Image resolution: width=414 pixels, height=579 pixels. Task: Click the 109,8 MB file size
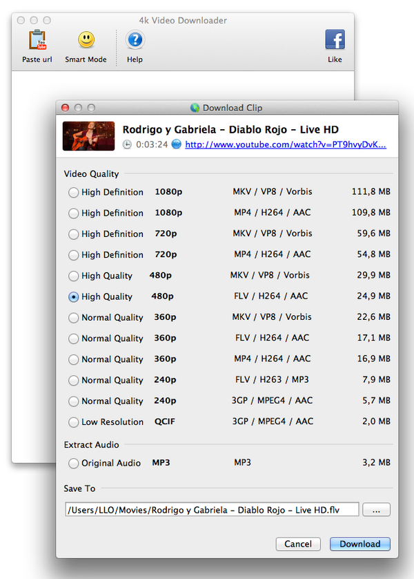(x=371, y=212)
